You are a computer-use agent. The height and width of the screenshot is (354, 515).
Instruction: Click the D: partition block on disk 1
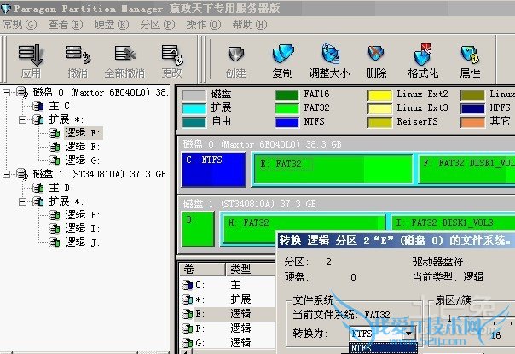[x=198, y=229]
